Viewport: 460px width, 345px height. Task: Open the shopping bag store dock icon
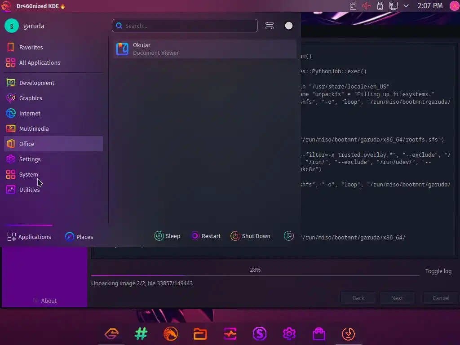(x=319, y=334)
